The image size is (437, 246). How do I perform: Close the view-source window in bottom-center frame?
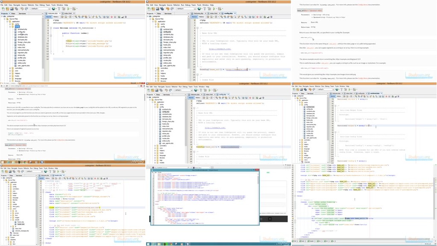(x=257, y=170)
